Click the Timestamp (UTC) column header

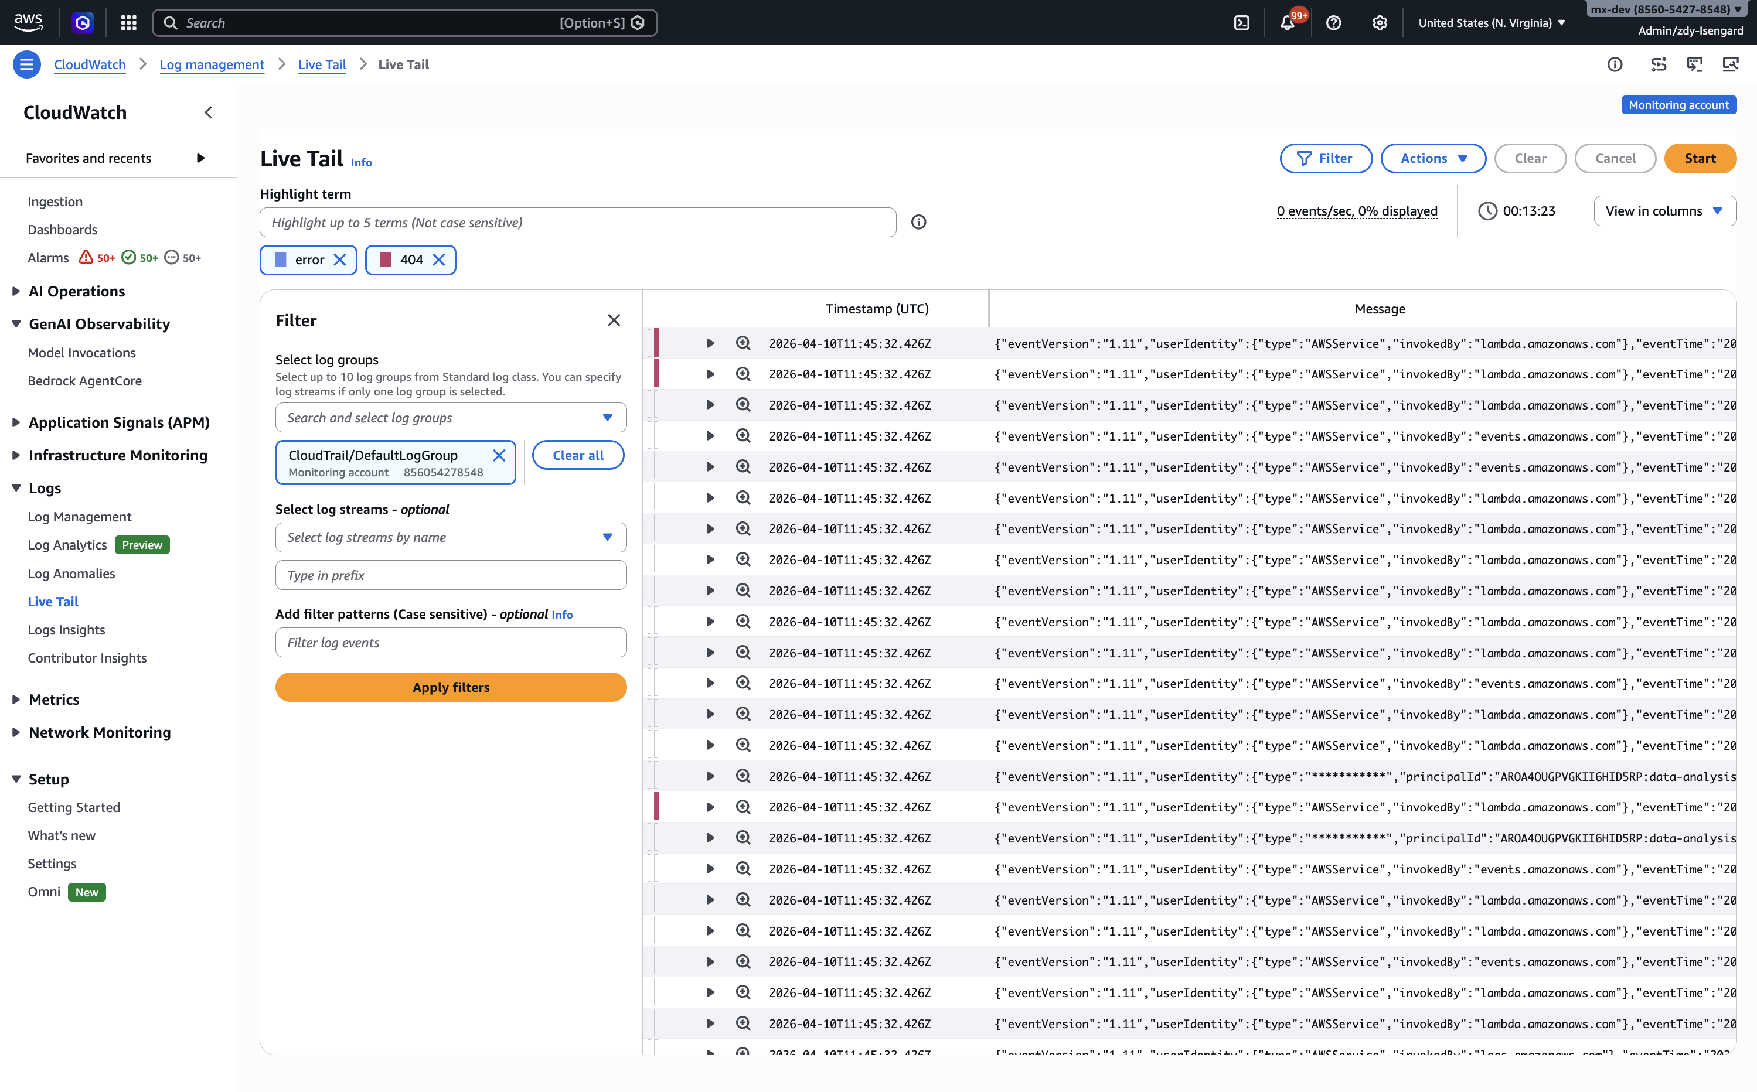(877, 308)
